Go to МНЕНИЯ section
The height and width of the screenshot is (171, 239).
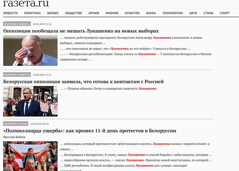(x=112, y=13)
